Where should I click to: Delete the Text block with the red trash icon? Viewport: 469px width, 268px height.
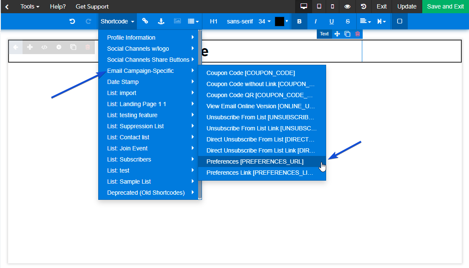click(x=358, y=34)
